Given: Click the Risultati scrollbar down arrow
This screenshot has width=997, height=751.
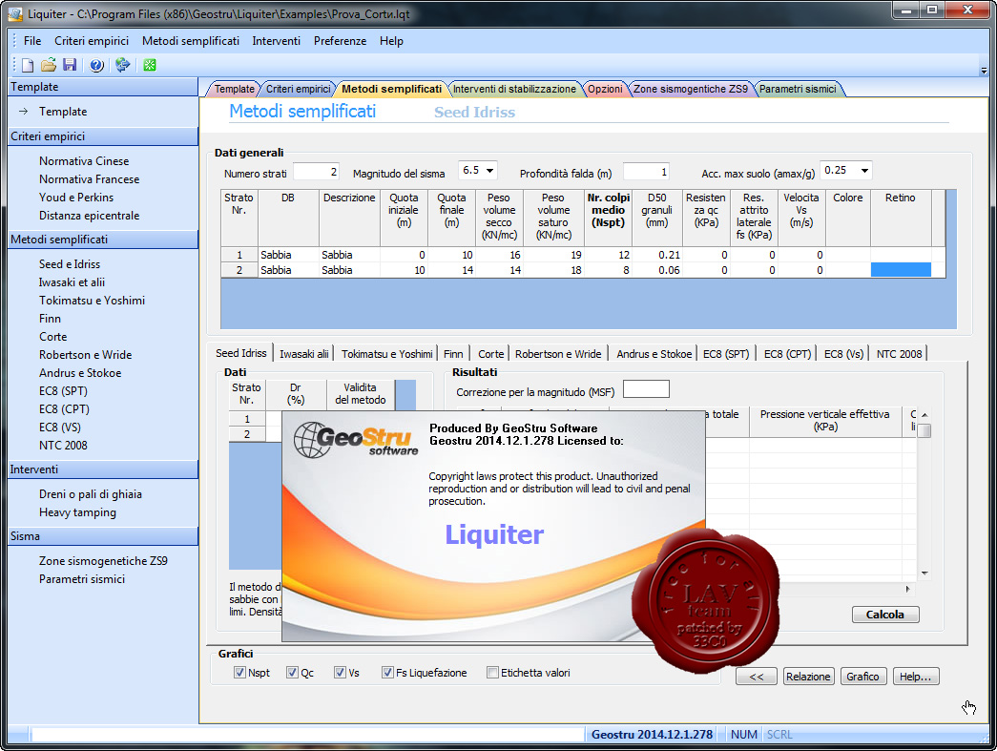Looking at the screenshot, I should [924, 573].
